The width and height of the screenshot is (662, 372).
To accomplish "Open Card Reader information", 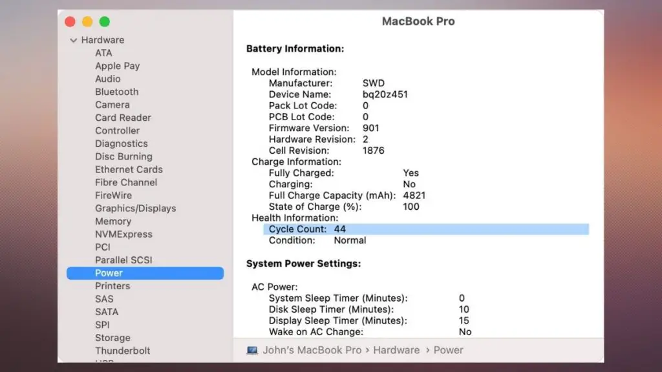I will pyautogui.click(x=123, y=118).
